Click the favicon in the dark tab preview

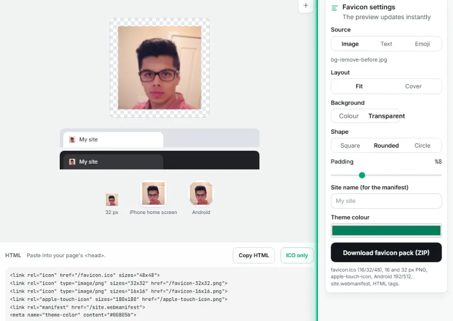point(72,162)
